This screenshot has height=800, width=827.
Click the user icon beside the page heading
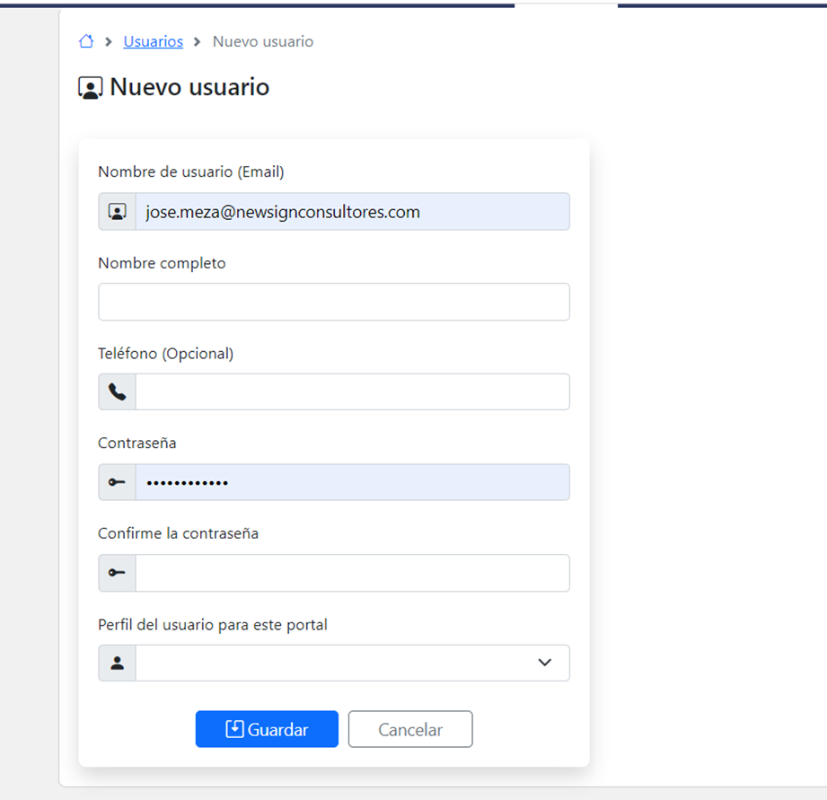(x=91, y=88)
